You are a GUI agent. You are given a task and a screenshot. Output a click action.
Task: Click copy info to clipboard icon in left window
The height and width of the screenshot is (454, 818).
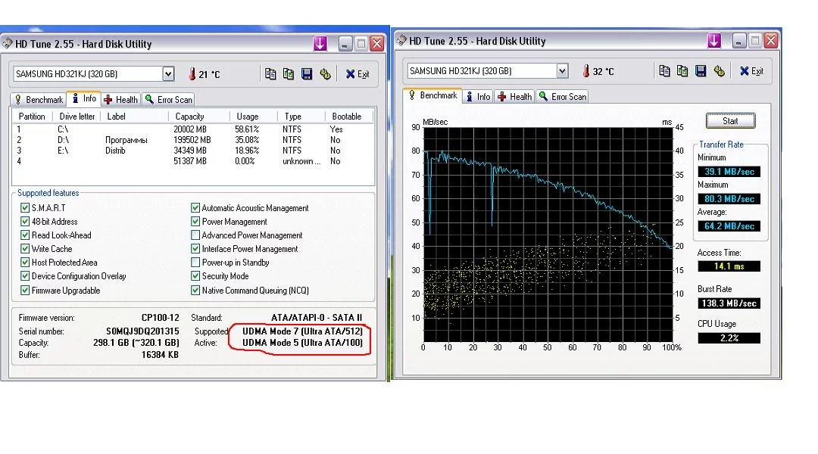click(x=270, y=73)
